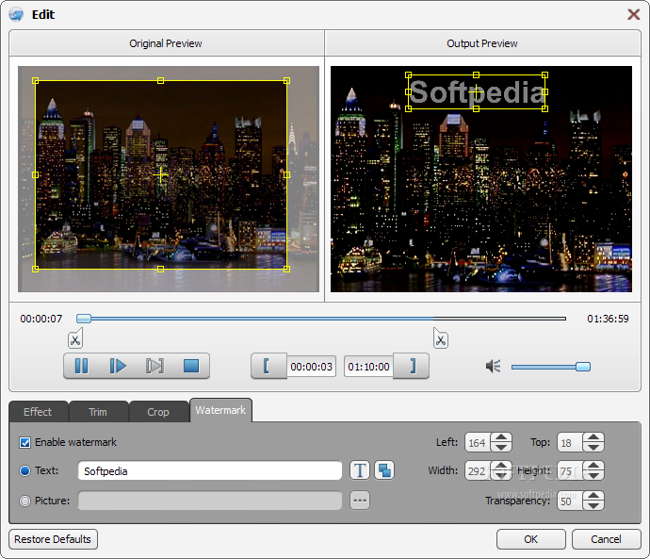Select the Text watermark radio button
This screenshot has width=650, height=559.
(x=24, y=470)
